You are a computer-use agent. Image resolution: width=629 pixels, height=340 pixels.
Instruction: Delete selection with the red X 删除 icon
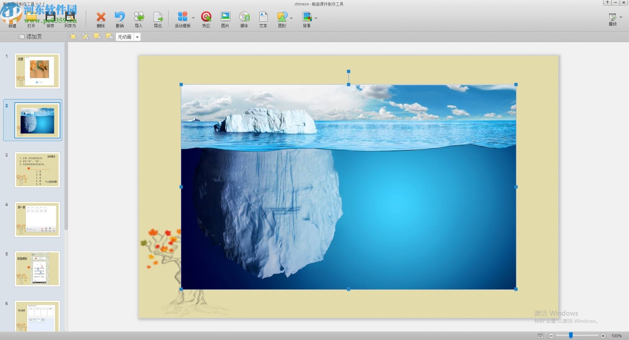[x=101, y=19]
